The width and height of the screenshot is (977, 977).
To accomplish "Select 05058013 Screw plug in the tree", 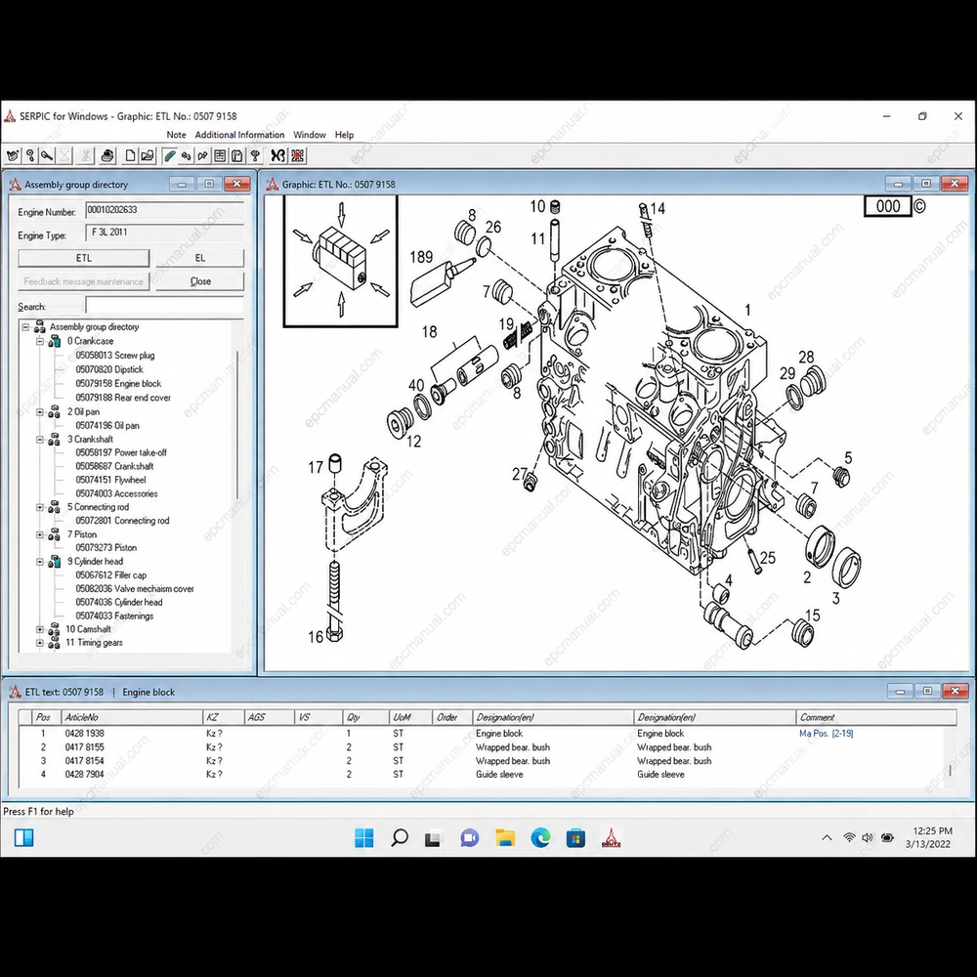I will pos(115,356).
